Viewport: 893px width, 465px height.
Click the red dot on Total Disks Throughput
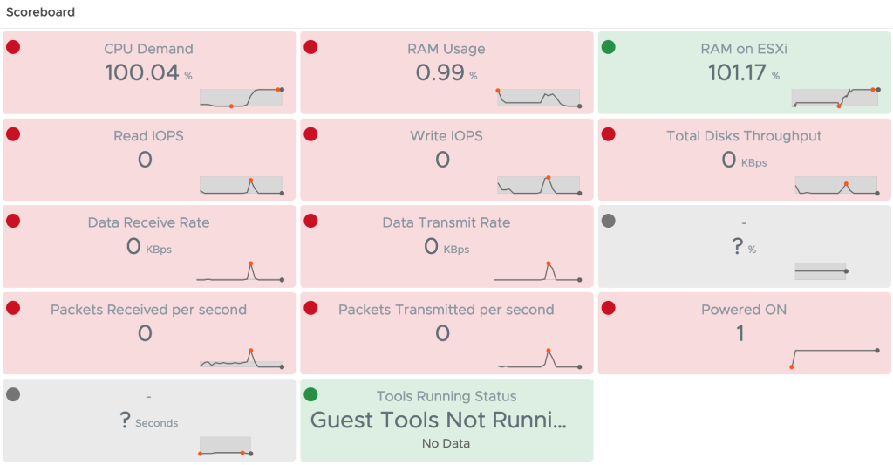tap(608, 134)
